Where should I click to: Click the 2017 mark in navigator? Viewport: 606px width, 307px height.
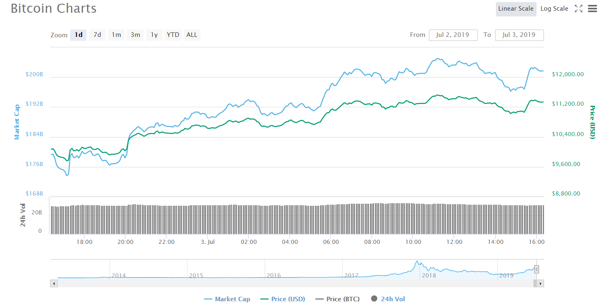351,275
